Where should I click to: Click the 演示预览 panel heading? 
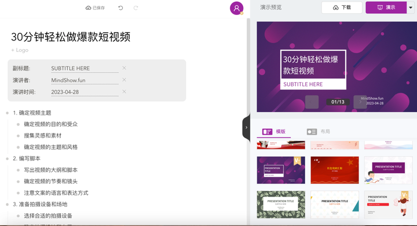(270, 8)
